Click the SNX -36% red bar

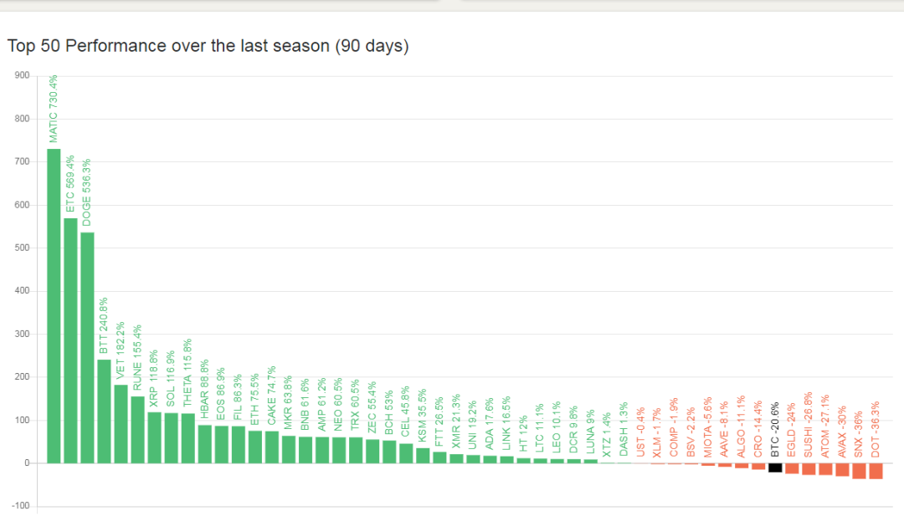(x=859, y=471)
